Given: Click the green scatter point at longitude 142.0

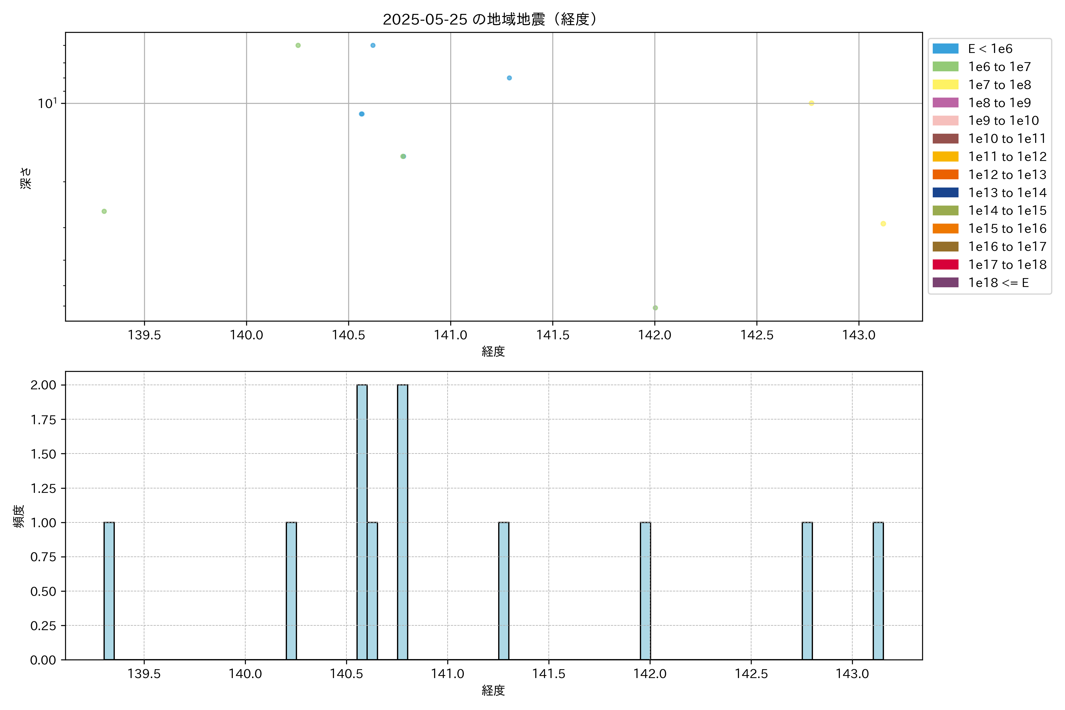Looking at the screenshot, I should click(x=655, y=308).
